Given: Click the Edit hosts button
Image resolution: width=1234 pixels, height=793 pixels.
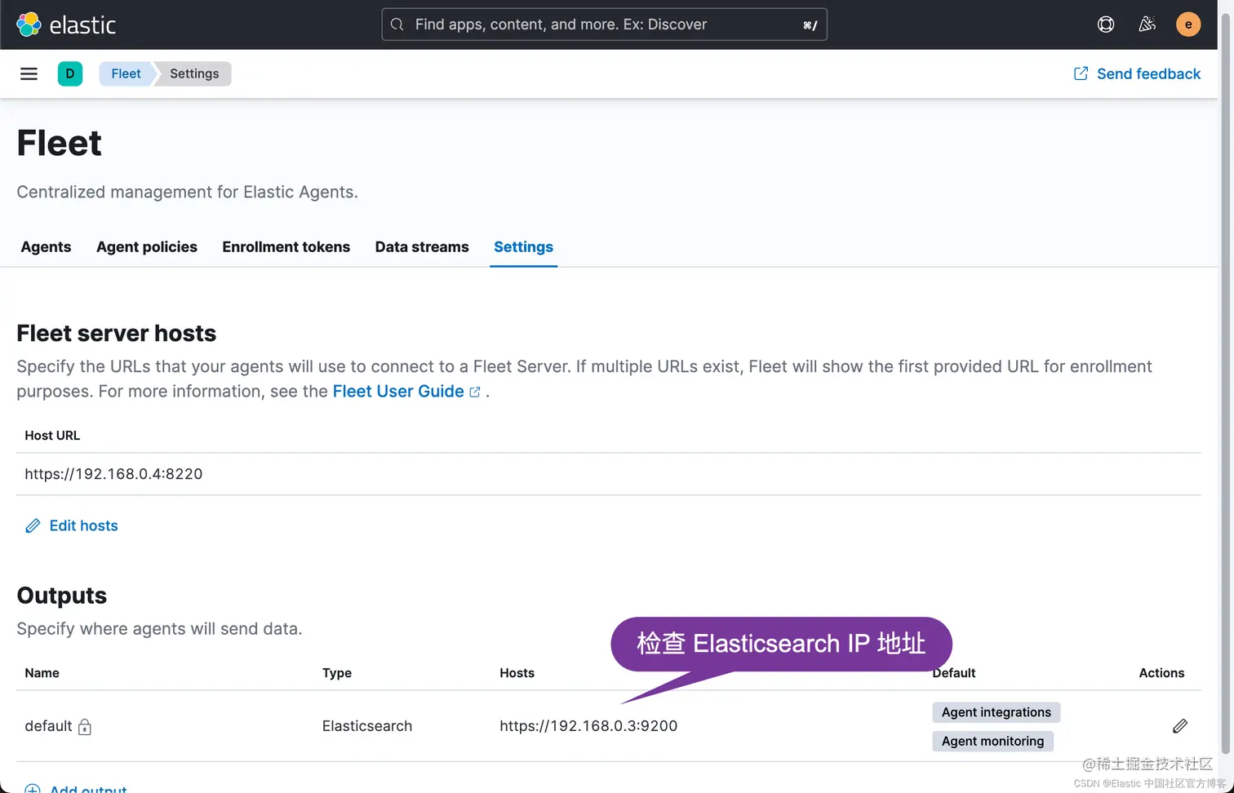Looking at the screenshot, I should click(72, 525).
